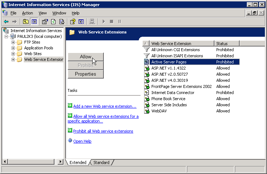Sort by the Web Service Extension column header
This screenshot has width=267, height=174.
(x=182, y=44)
